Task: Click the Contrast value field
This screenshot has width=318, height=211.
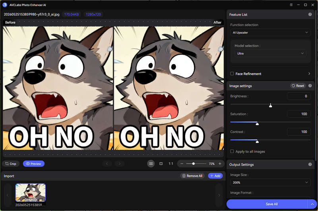Action: click(299, 132)
